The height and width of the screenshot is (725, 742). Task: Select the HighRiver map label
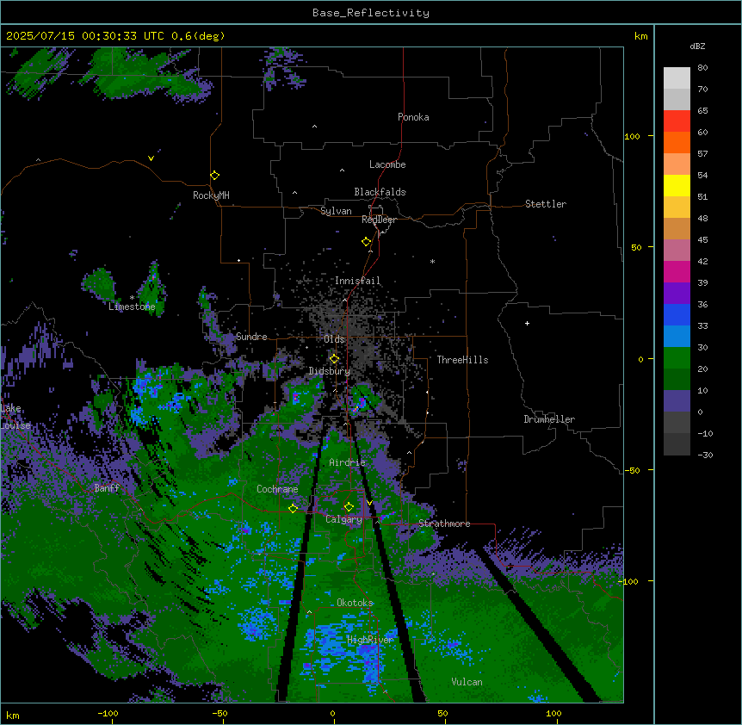click(x=370, y=640)
